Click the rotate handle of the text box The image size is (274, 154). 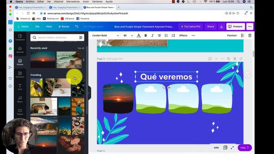point(164,87)
